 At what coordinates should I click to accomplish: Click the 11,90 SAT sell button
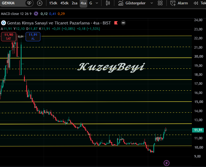click(8, 37)
